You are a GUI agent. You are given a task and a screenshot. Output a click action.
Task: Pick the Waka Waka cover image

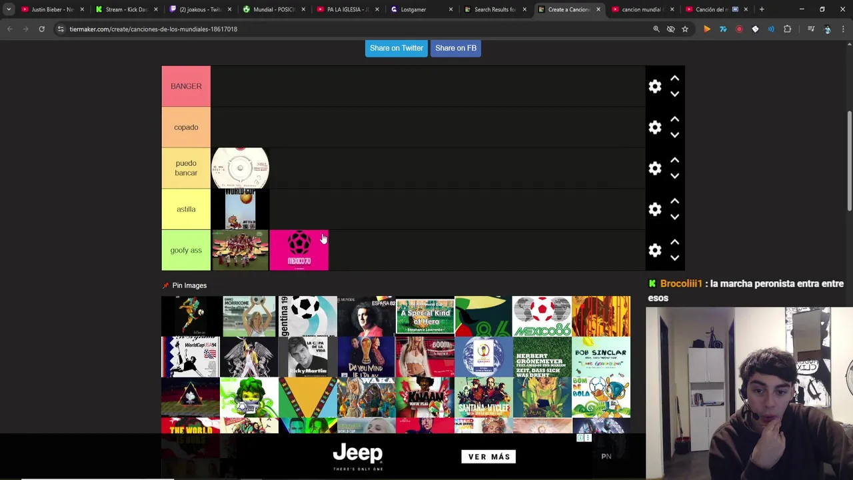366,397
